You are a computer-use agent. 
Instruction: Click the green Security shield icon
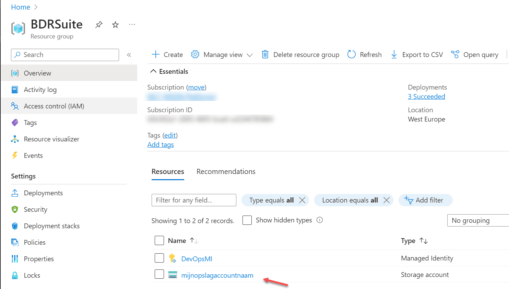15,209
